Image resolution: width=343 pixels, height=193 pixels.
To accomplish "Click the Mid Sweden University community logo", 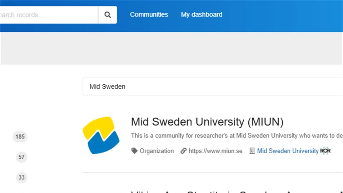I will [x=101, y=135].
